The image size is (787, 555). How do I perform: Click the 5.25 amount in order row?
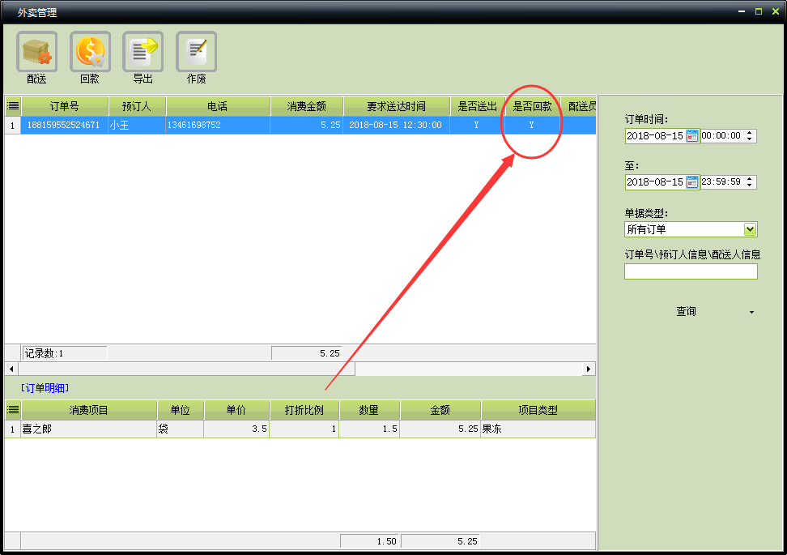click(307, 125)
